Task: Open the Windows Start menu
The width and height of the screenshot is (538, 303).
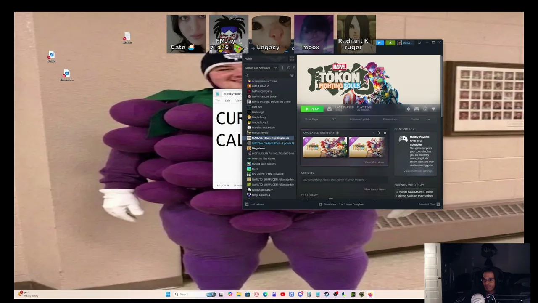Action: pyautogui.click(x=168, y=295)
